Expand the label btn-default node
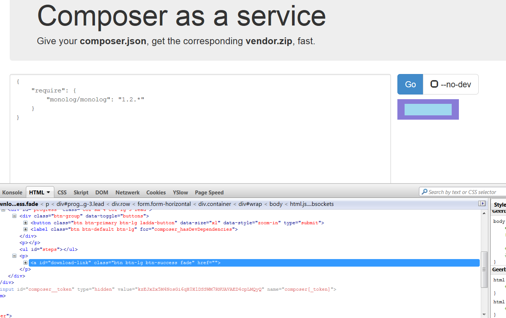 pos(26,229)
